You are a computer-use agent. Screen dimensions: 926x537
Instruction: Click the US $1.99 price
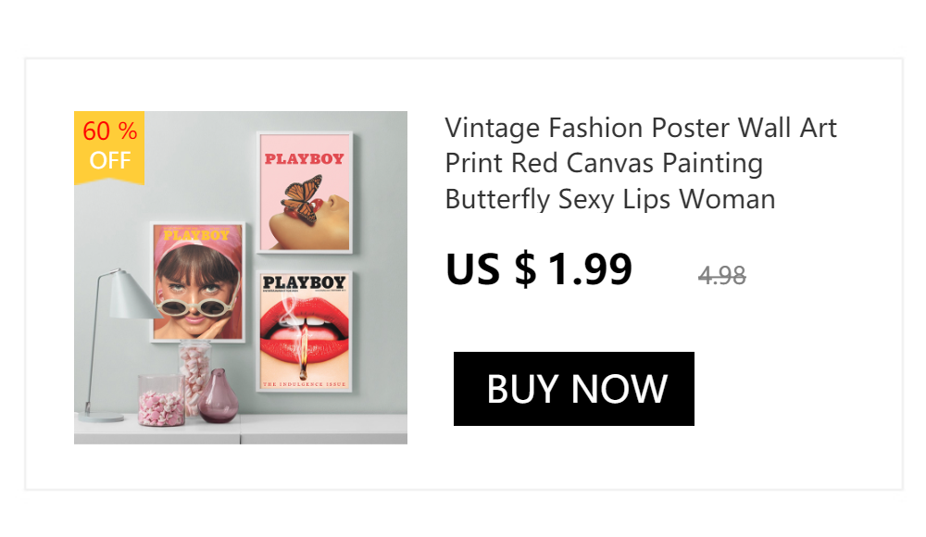coord(538,269)
